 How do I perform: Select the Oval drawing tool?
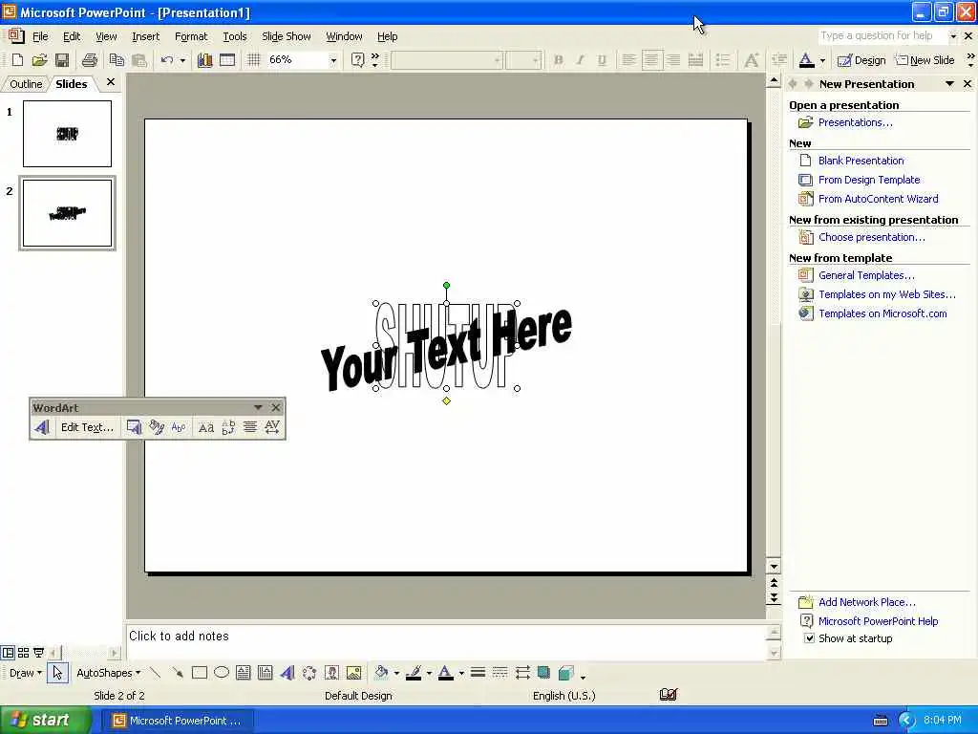[x=222, y=673]
